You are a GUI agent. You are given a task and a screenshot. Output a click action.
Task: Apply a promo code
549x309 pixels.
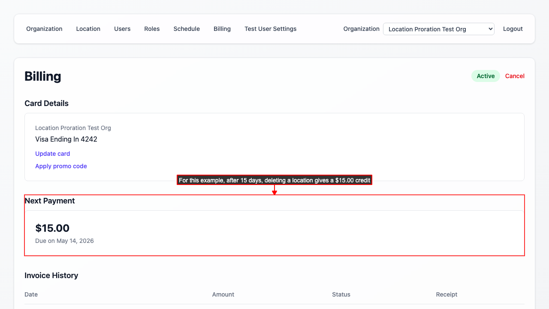click(x=61, y=166)
